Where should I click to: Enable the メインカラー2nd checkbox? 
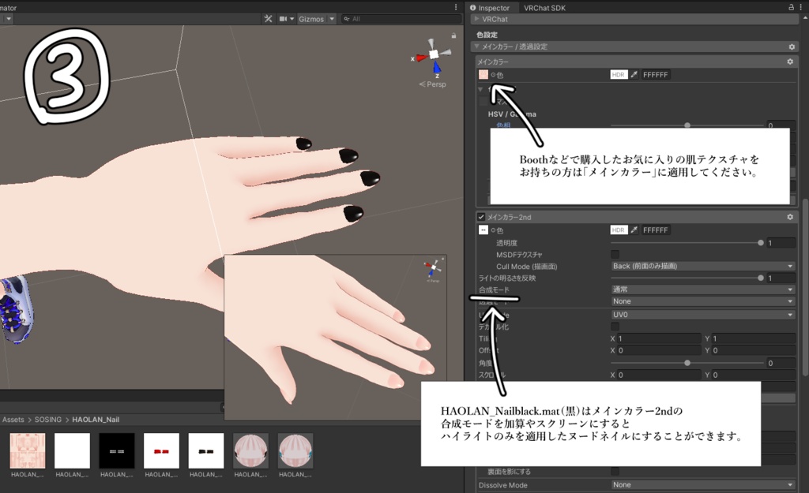480,217
